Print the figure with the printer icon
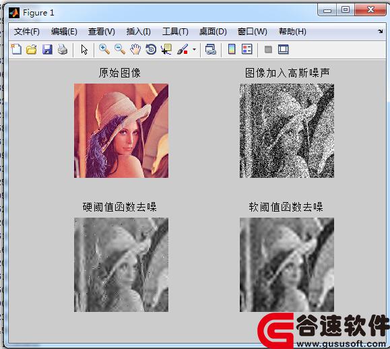Image resolution: width=390 pixels, height=349 pixels. click(x=63, y=49)
